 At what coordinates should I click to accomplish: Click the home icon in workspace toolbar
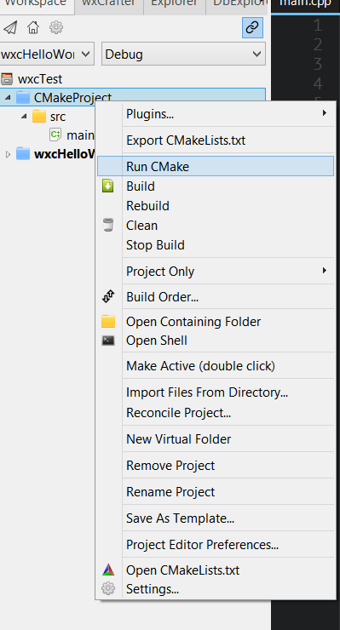click(x=33, y=27)
